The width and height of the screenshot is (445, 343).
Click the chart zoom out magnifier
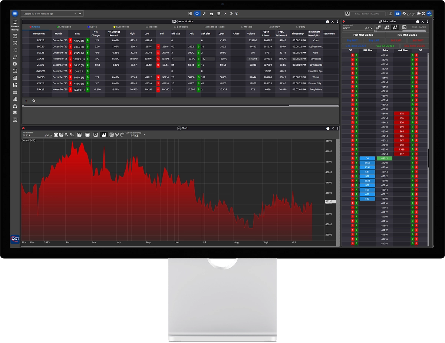click(72, 135)
